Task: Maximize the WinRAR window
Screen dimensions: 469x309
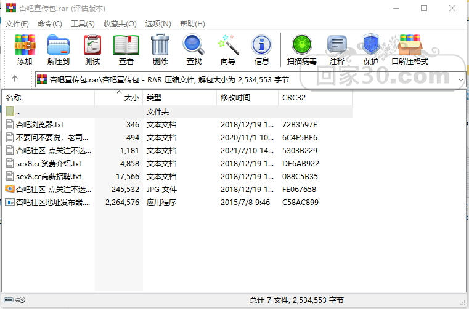Action: click(x=424, y=8)
